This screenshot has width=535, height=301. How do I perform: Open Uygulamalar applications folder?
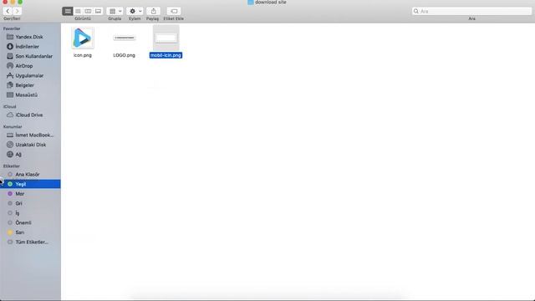30,75
